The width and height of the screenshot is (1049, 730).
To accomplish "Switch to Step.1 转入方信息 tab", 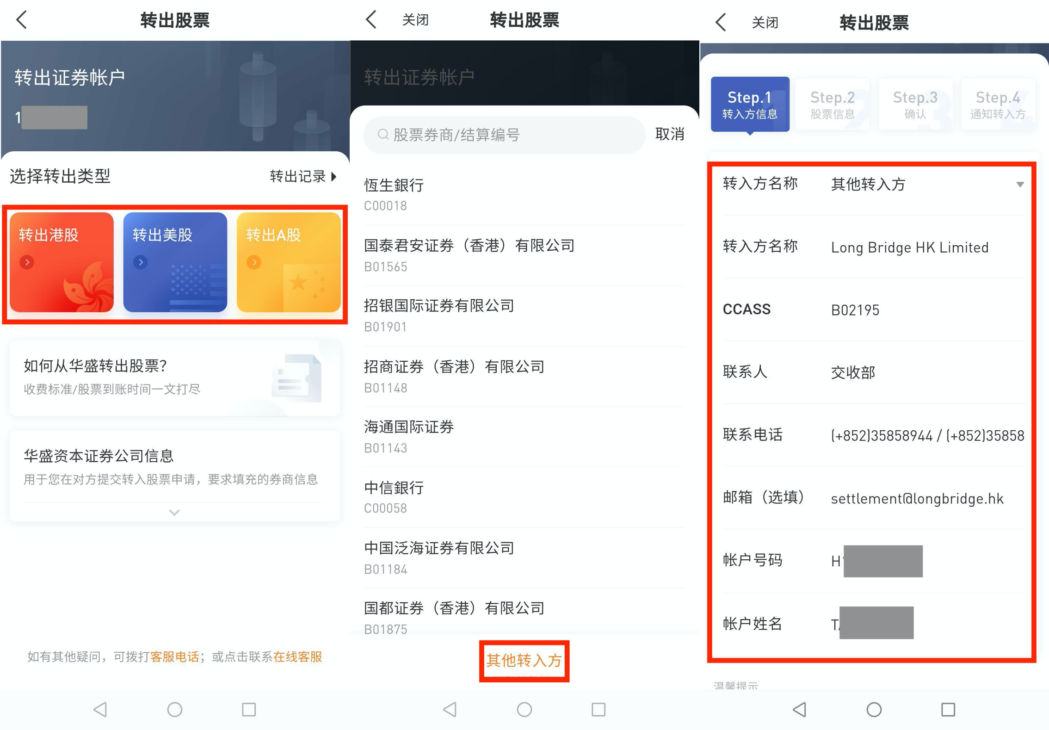I will click(x=750, y=105).
